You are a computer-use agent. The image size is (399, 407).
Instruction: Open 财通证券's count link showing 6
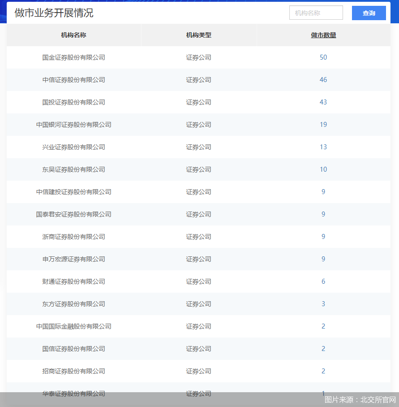point(323,281)
